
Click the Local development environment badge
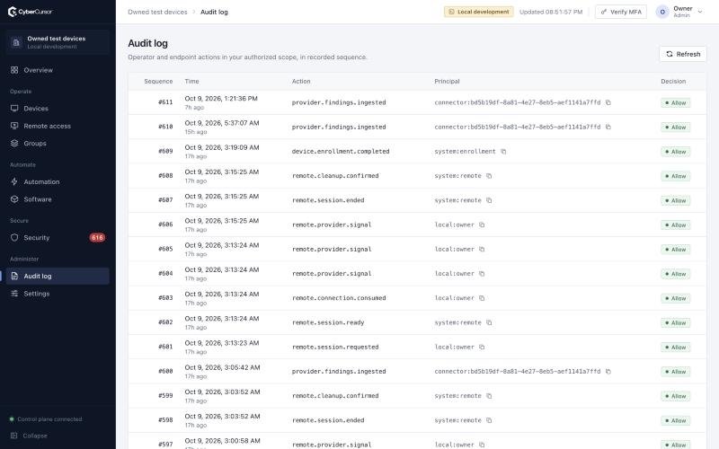[x=479, y=12]
